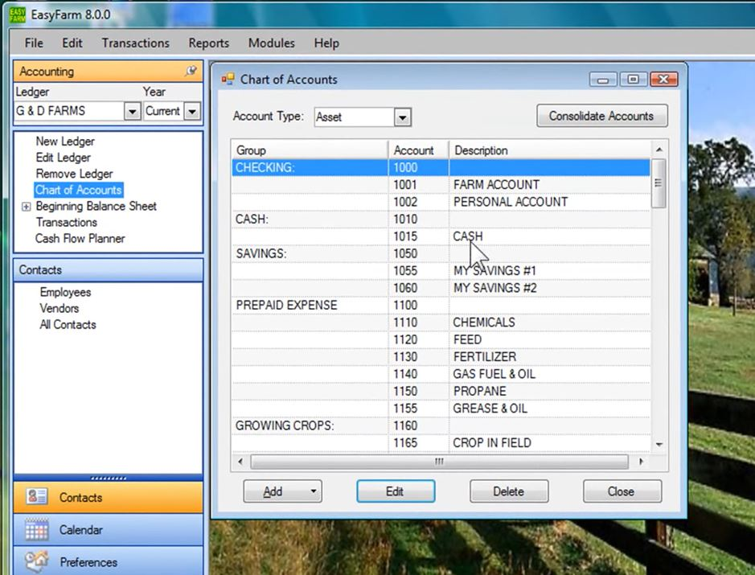Open the Help menu
The height and width of the screenshot is (575, 755).
(x=326, y=43)
